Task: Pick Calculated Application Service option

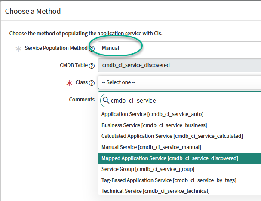Action: click(172, 136)
